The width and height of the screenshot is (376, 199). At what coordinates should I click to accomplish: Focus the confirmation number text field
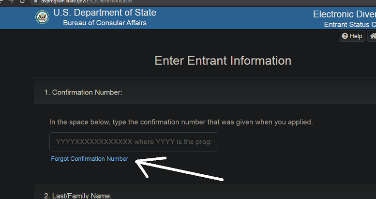[134, 142]
